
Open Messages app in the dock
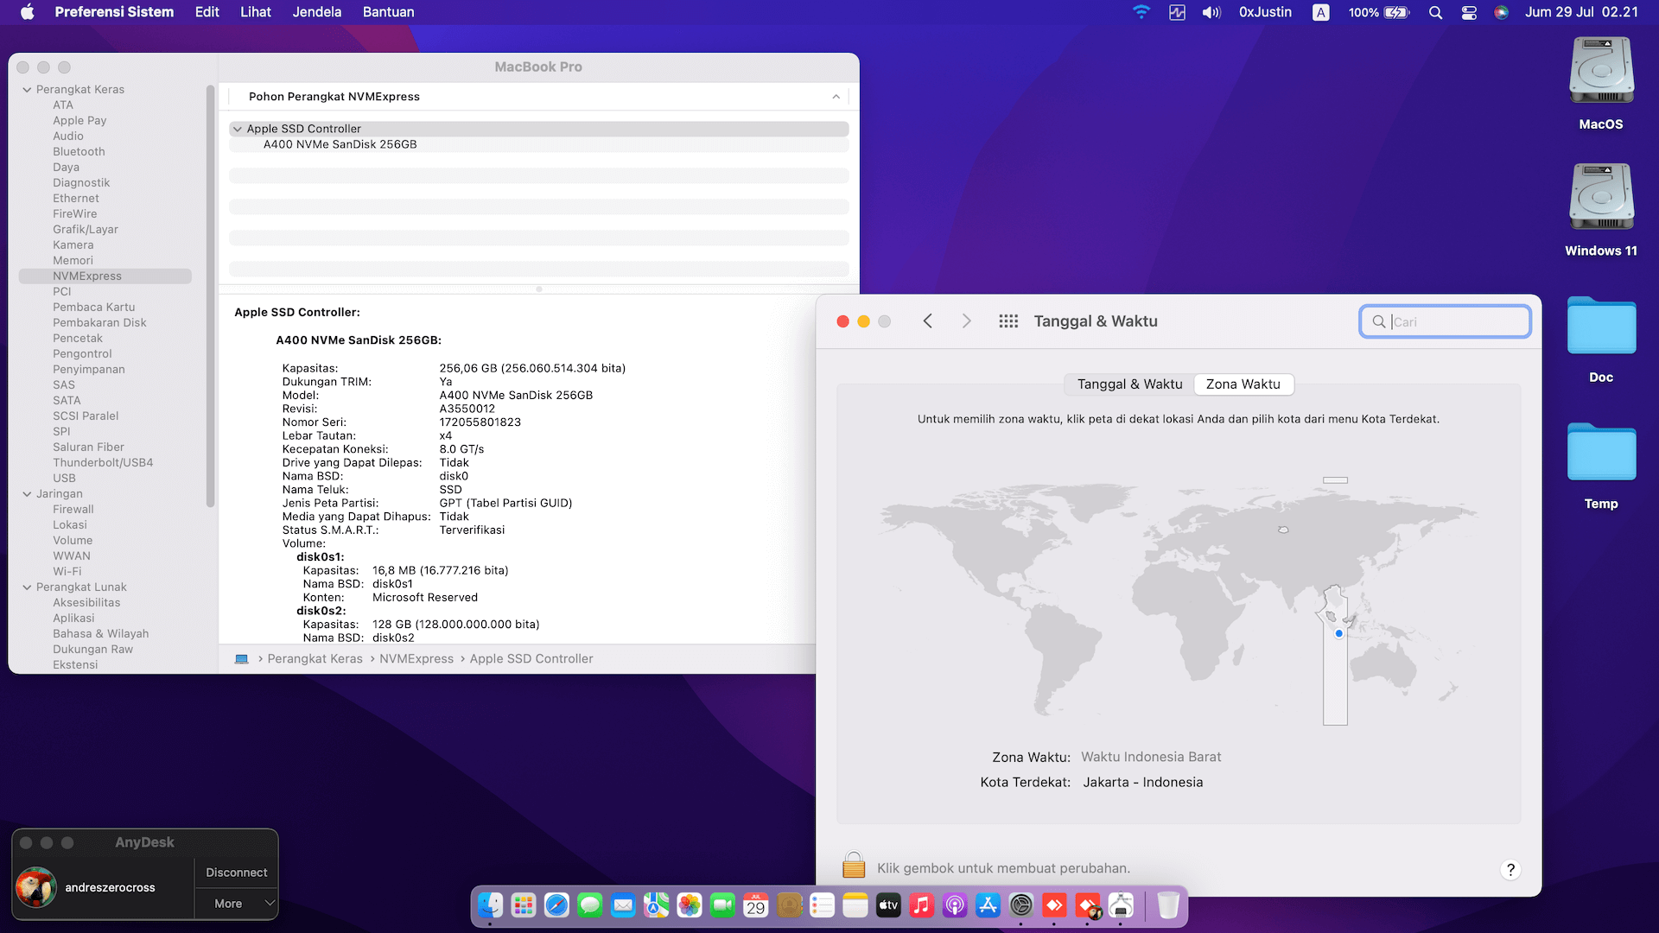590,905
